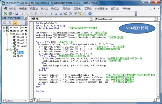This screenshot has height=104, width=162.
Task: Click code window scroll down arrow
Action: pyautogui.click(x=158, y=97)
